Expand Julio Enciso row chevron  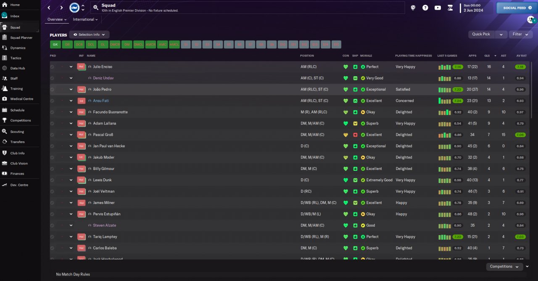pos(71,67)
